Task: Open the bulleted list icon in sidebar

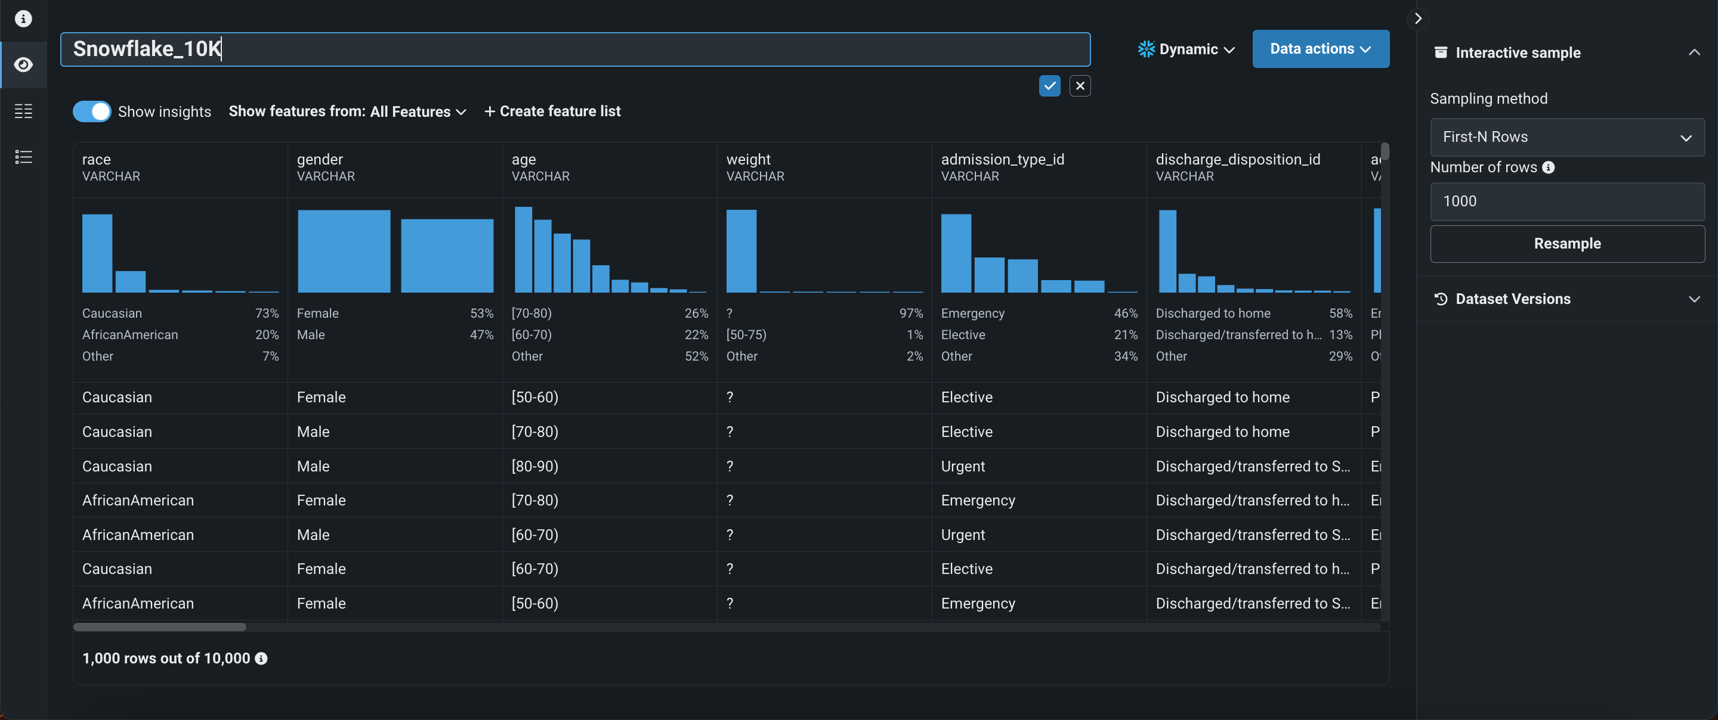Action: click(23, 157)
